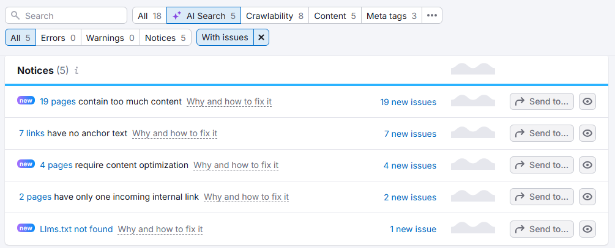Hide the 'content optimization' notice with eye icon
This screenshot has height=248, width=615.
click(x=587, y=165)
